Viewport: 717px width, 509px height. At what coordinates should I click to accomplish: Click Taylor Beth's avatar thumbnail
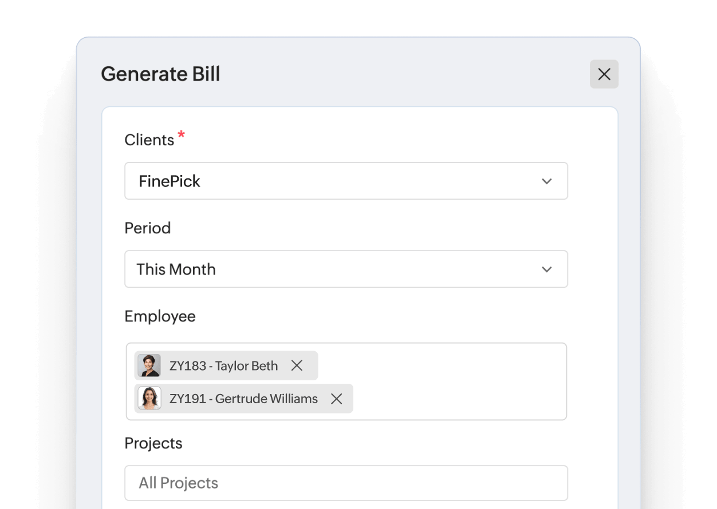[149, 365]
